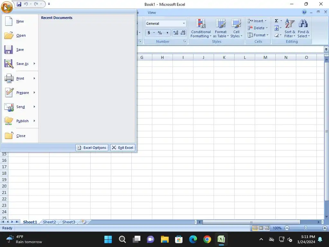Click the Close folder icon in the Office menu

9,135
